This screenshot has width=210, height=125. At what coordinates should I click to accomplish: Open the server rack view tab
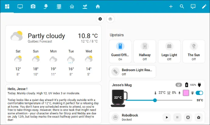point(59,6)
